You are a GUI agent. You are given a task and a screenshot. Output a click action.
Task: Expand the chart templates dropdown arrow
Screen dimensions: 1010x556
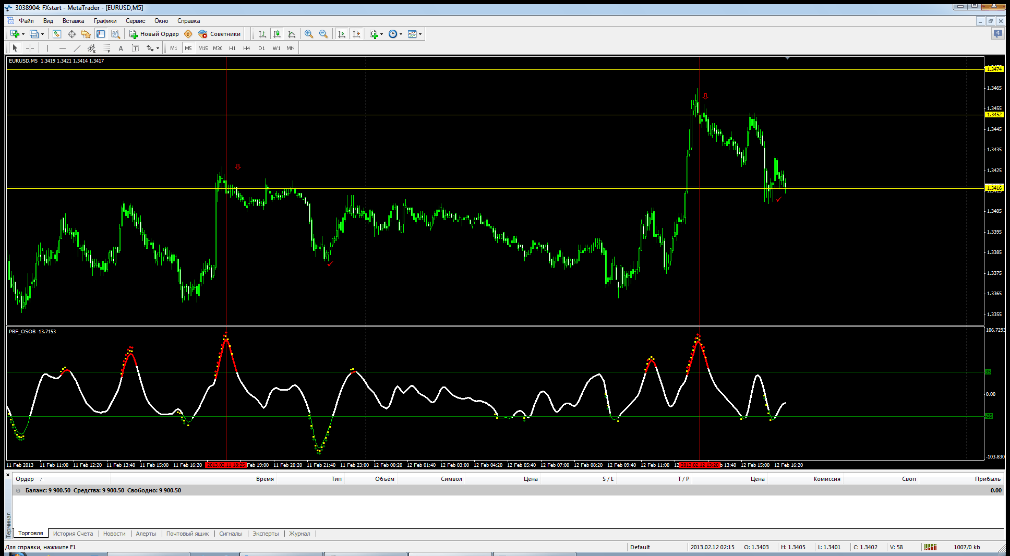pos(420,34)
